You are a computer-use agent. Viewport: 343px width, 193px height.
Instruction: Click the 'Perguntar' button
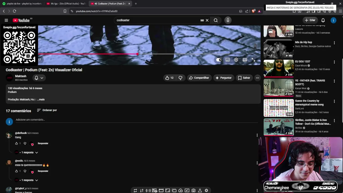pyautogui.click(x=223, y=78)
